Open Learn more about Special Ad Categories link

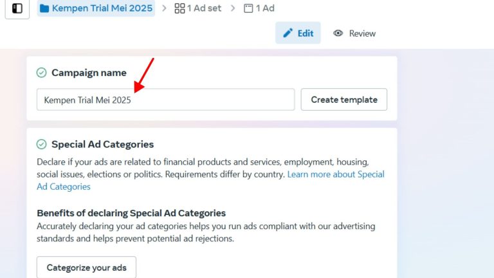pos(336,174)
